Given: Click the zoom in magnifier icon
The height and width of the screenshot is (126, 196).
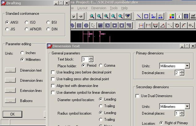Looking at the screenshot, I should (x=106, y=16).
